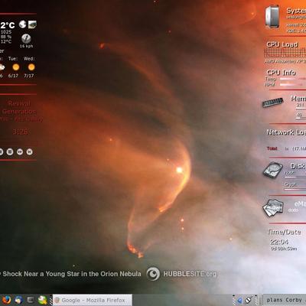This screenshot has height=306, width=306.
Task: Click the CPU Info heading
Action: click(x=282, y=73)
